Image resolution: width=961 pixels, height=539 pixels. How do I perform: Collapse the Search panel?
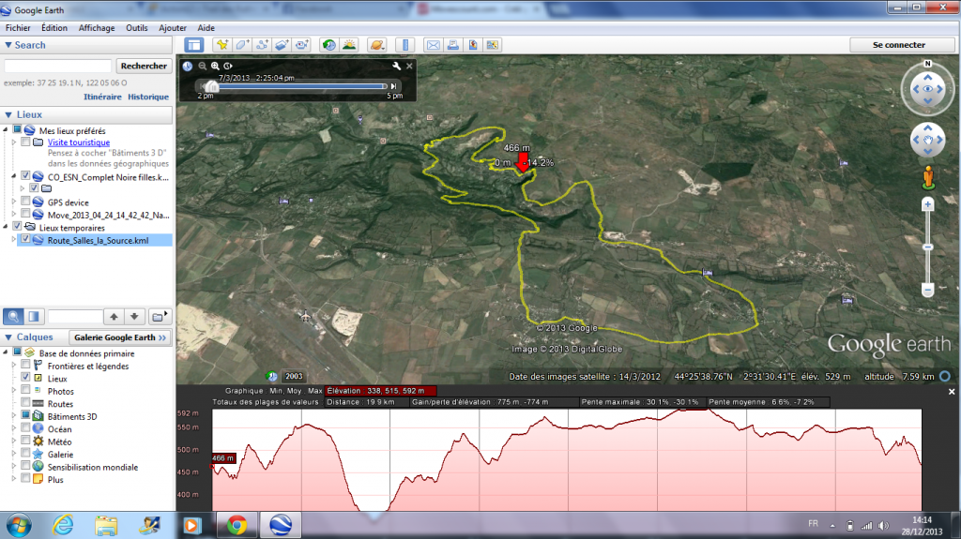[x=8, y=45]
